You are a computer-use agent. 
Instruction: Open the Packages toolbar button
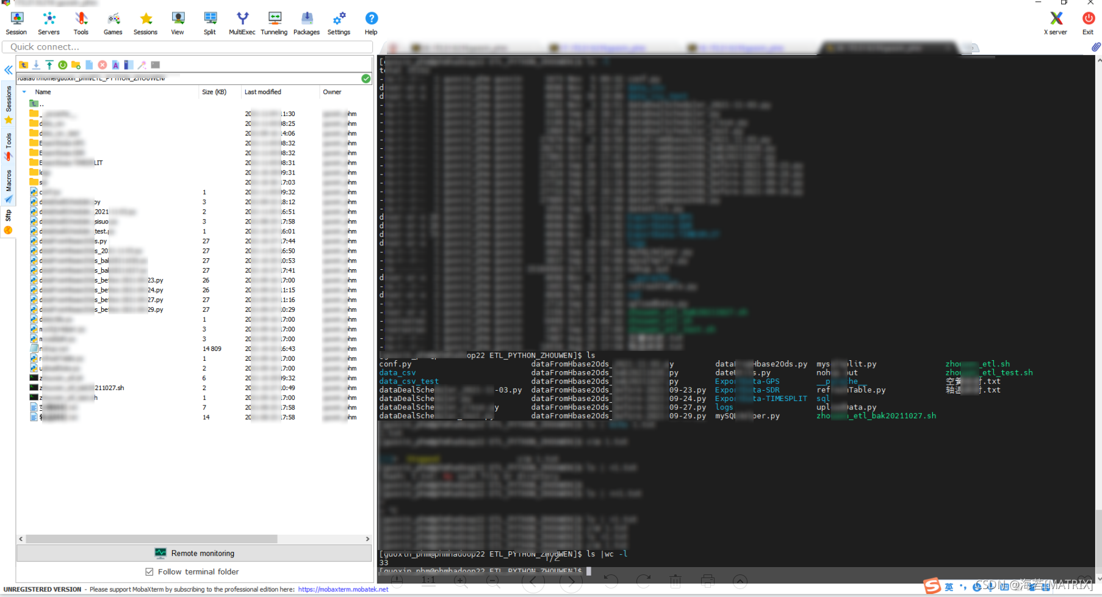(x=306, y=24)
